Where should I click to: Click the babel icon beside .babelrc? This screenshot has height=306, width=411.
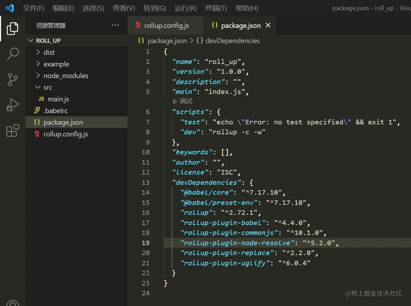(37, 111)
